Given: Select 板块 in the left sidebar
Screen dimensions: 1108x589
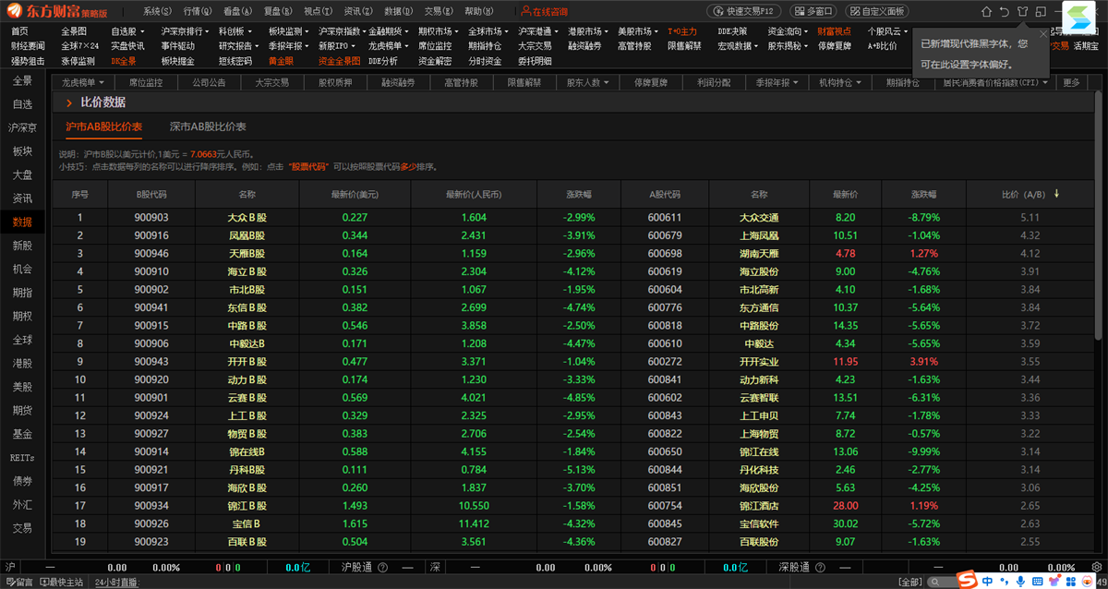Looking at the screenshot, I should click(x=22, y=151).
